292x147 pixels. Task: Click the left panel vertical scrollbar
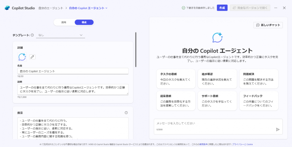click(136, 50)
